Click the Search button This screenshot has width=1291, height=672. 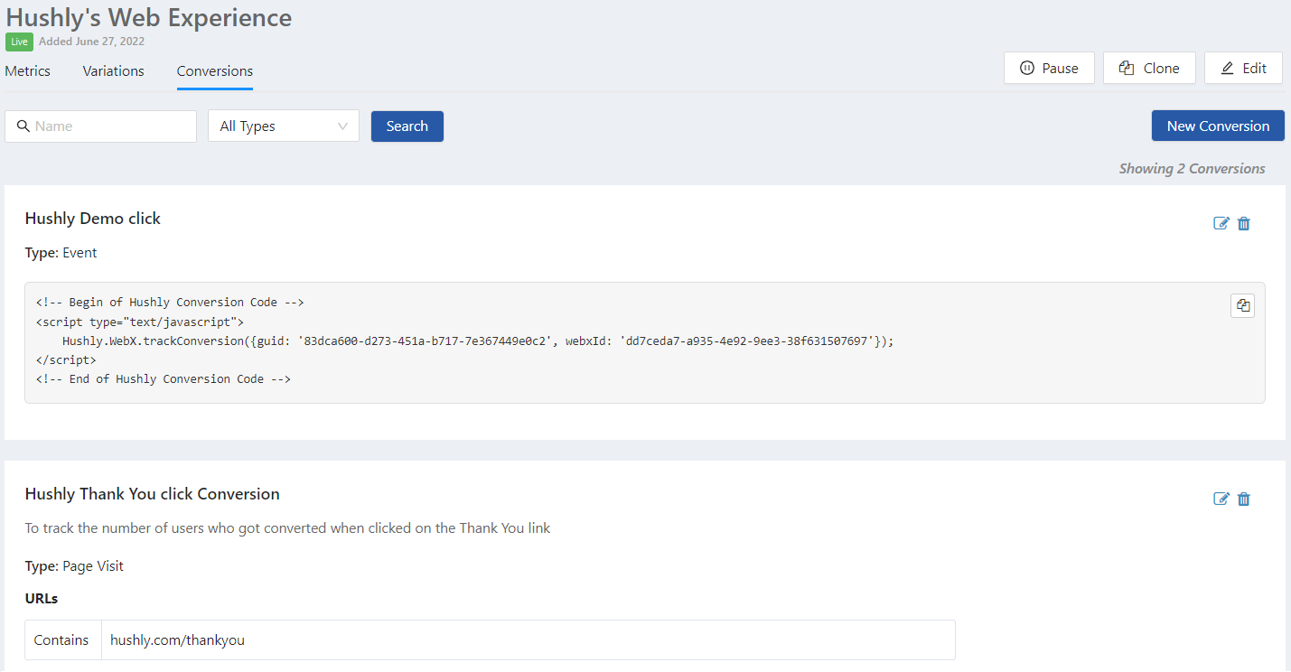pyautogui.click(x=407, y=126)
